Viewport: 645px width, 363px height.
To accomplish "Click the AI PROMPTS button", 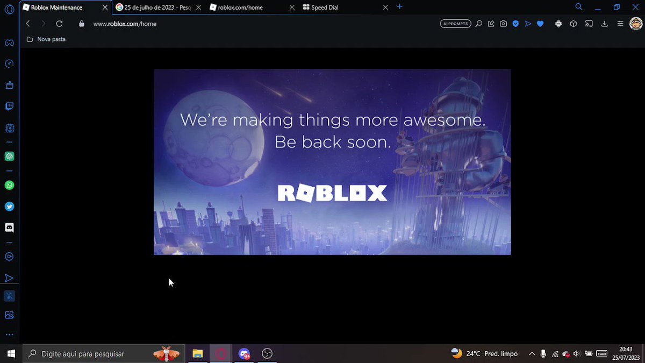I will click(x=455, y=24).
